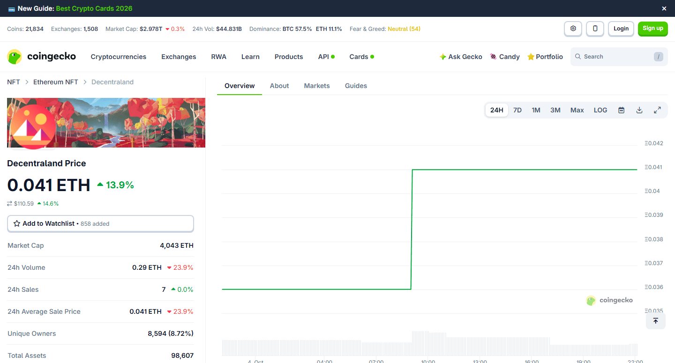The image size is (675, 363).
Task: Jump back to top of page
Action: coord(655,321)
